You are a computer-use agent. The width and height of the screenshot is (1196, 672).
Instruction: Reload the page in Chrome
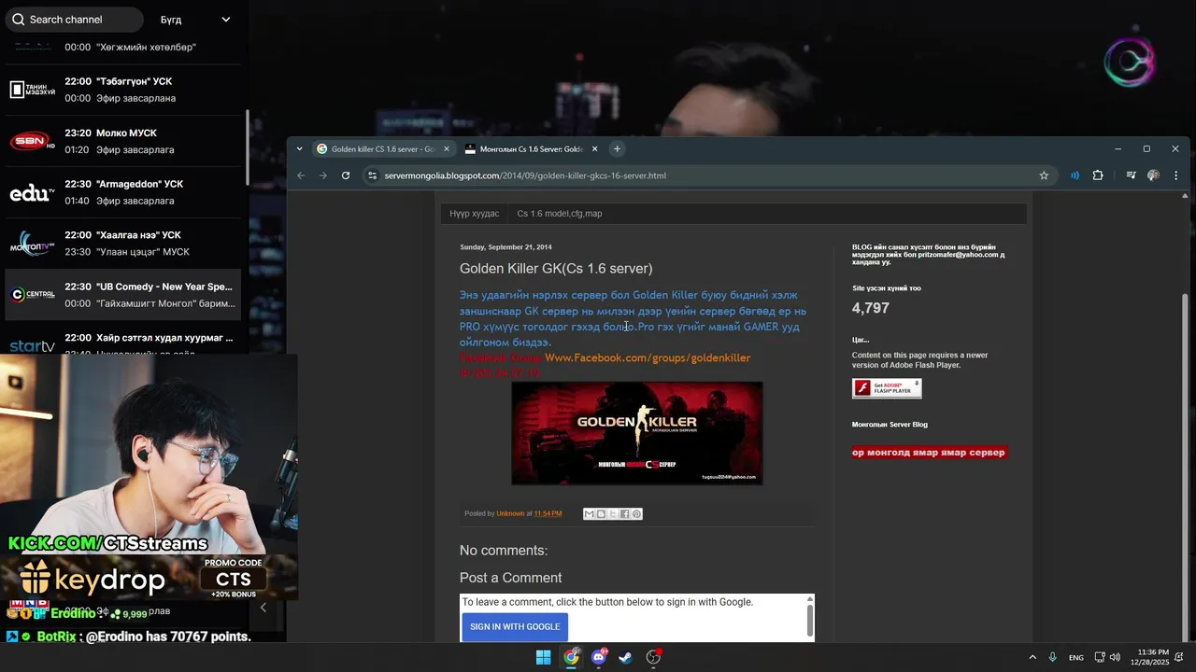[346, 175]
